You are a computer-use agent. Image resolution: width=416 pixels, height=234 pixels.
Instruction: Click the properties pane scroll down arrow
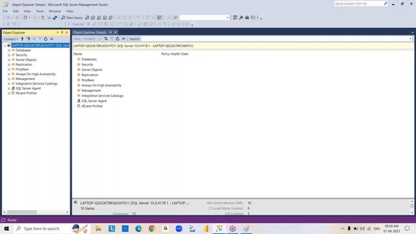411,212
